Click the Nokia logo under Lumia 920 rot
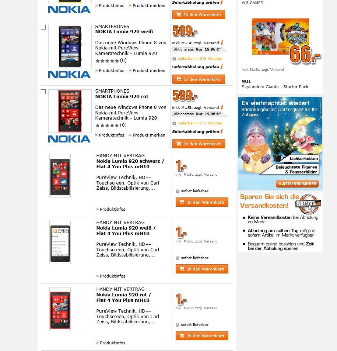The image size is (337, 351). click(x=69, y=139)
